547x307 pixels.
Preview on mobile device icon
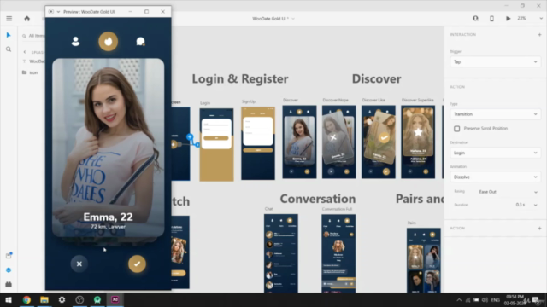(491, 19)
